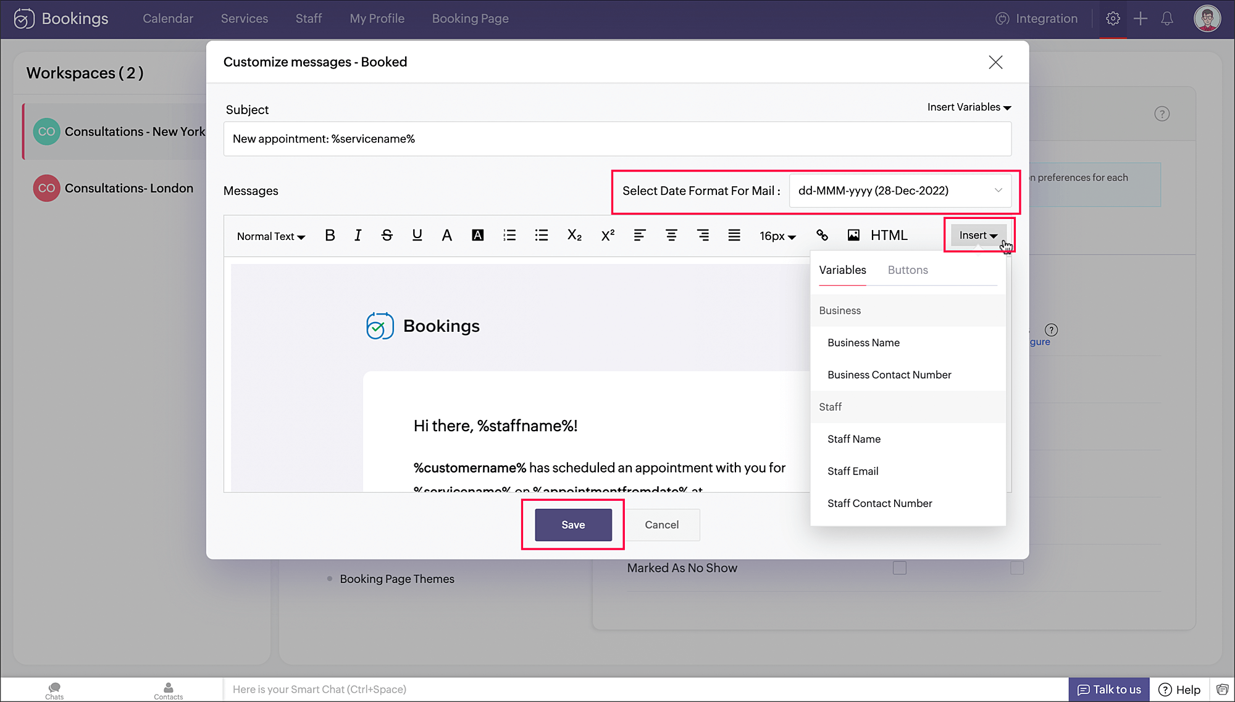Align text center
Image resolution: width=1235 pixels, height=702 pixels.
click(x=671, y=235)
